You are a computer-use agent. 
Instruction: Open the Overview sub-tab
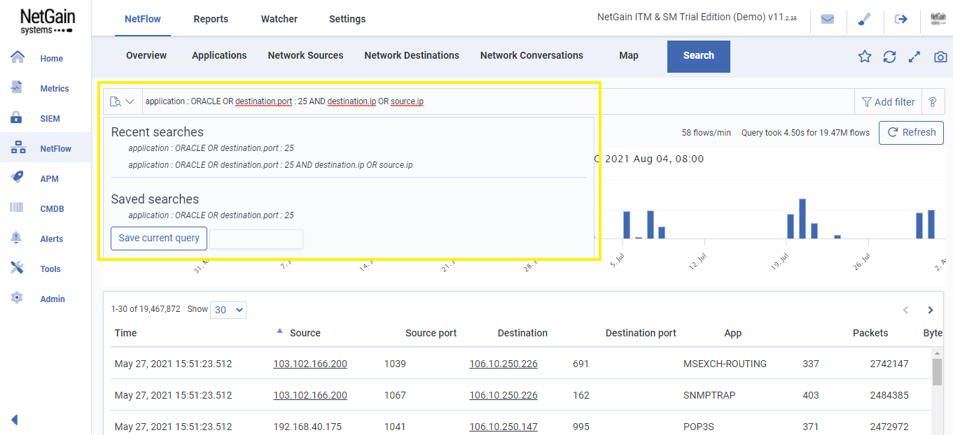146,55
